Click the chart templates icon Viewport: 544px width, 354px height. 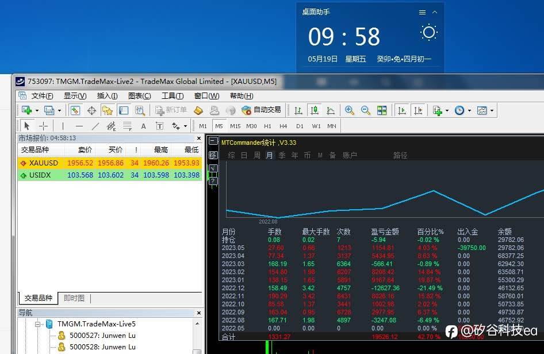click(482, 110)
